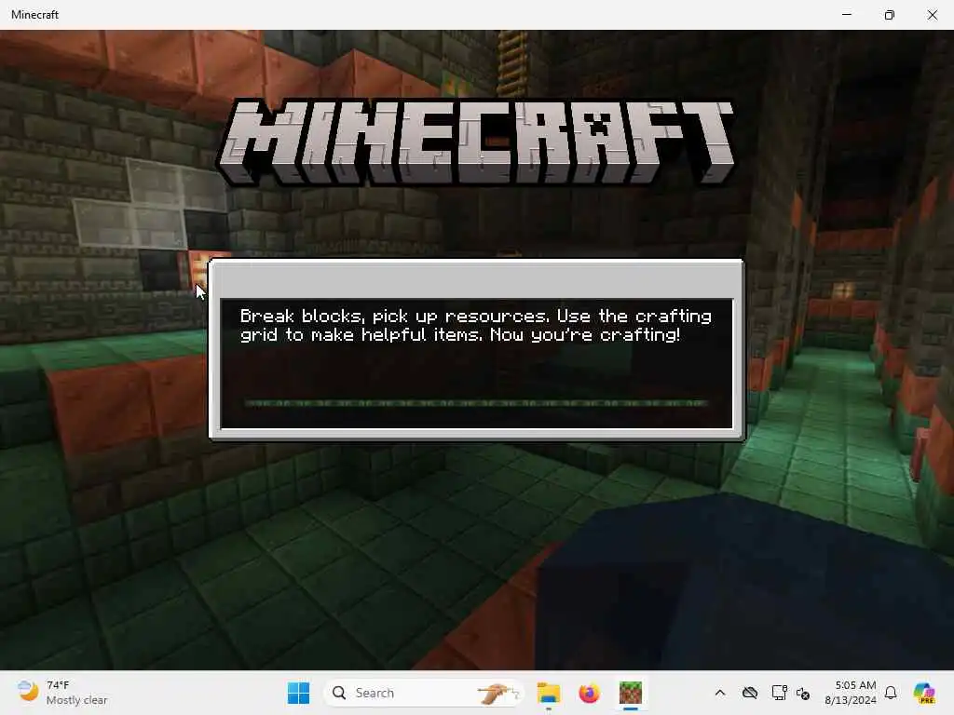This screenshot has width=954, height=715.
Task: Open the notification bell
Action: 891,693
